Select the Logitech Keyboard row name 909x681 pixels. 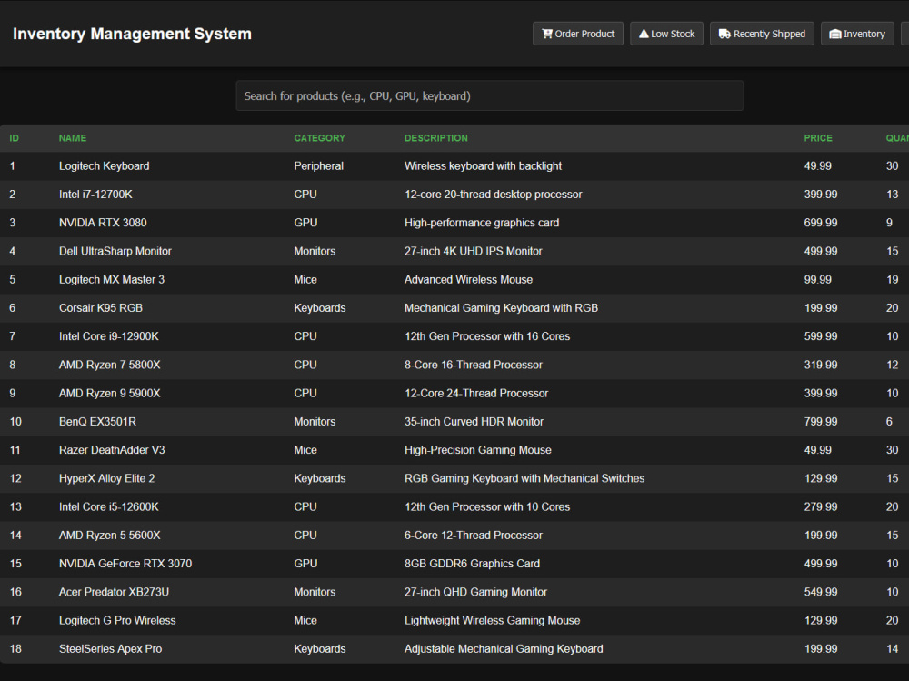click(x=104, y=165)
